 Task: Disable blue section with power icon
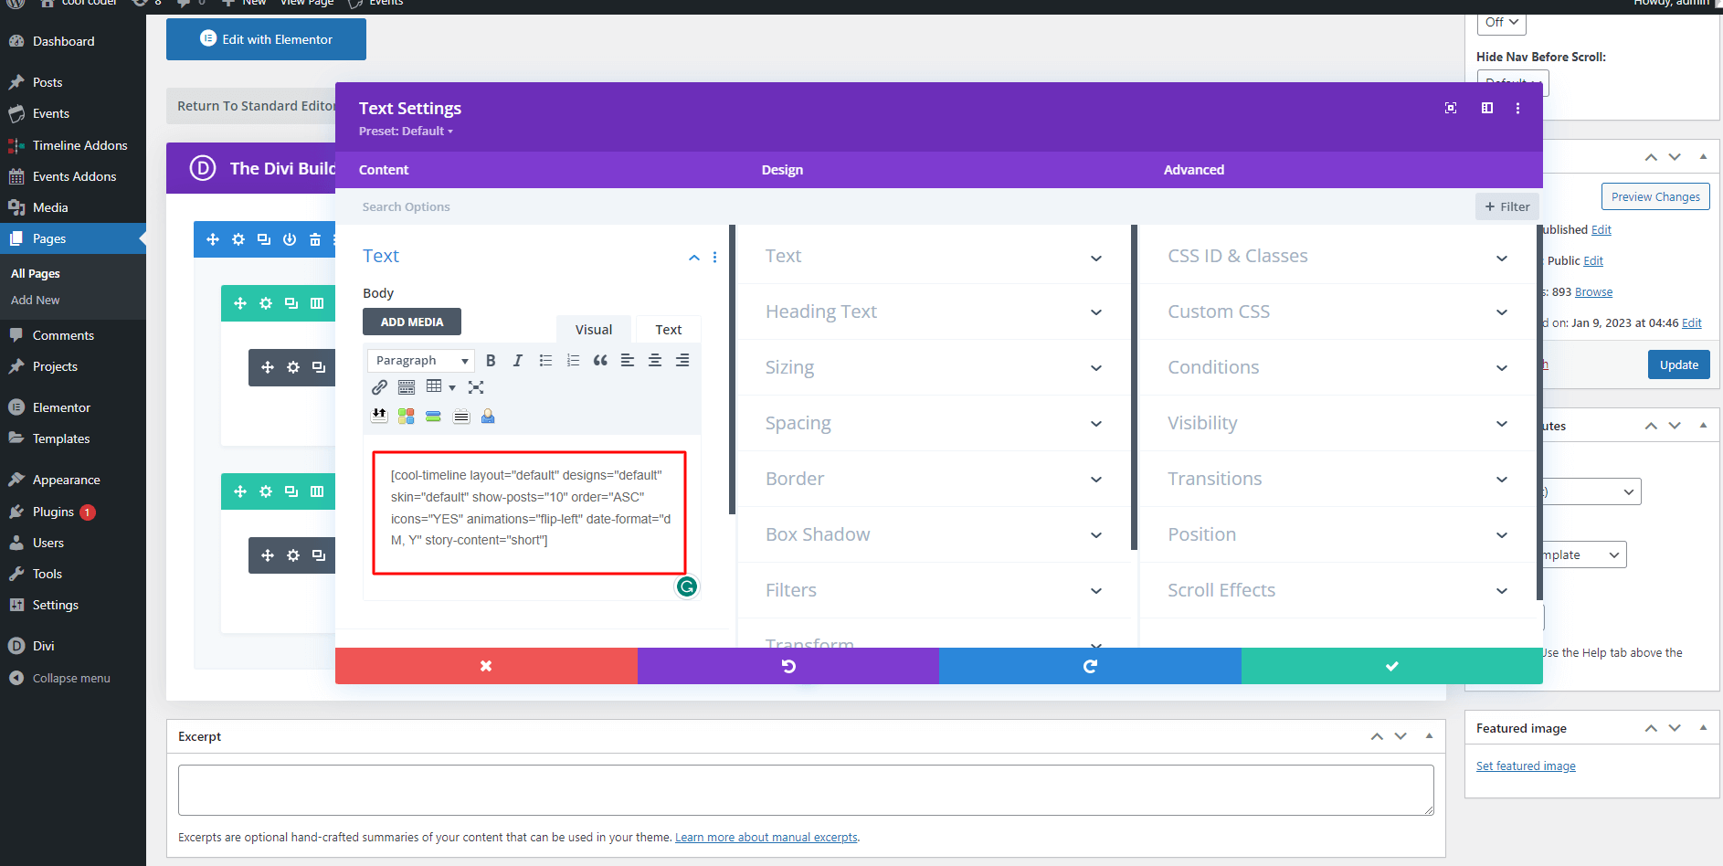click(x=290, y=239)
